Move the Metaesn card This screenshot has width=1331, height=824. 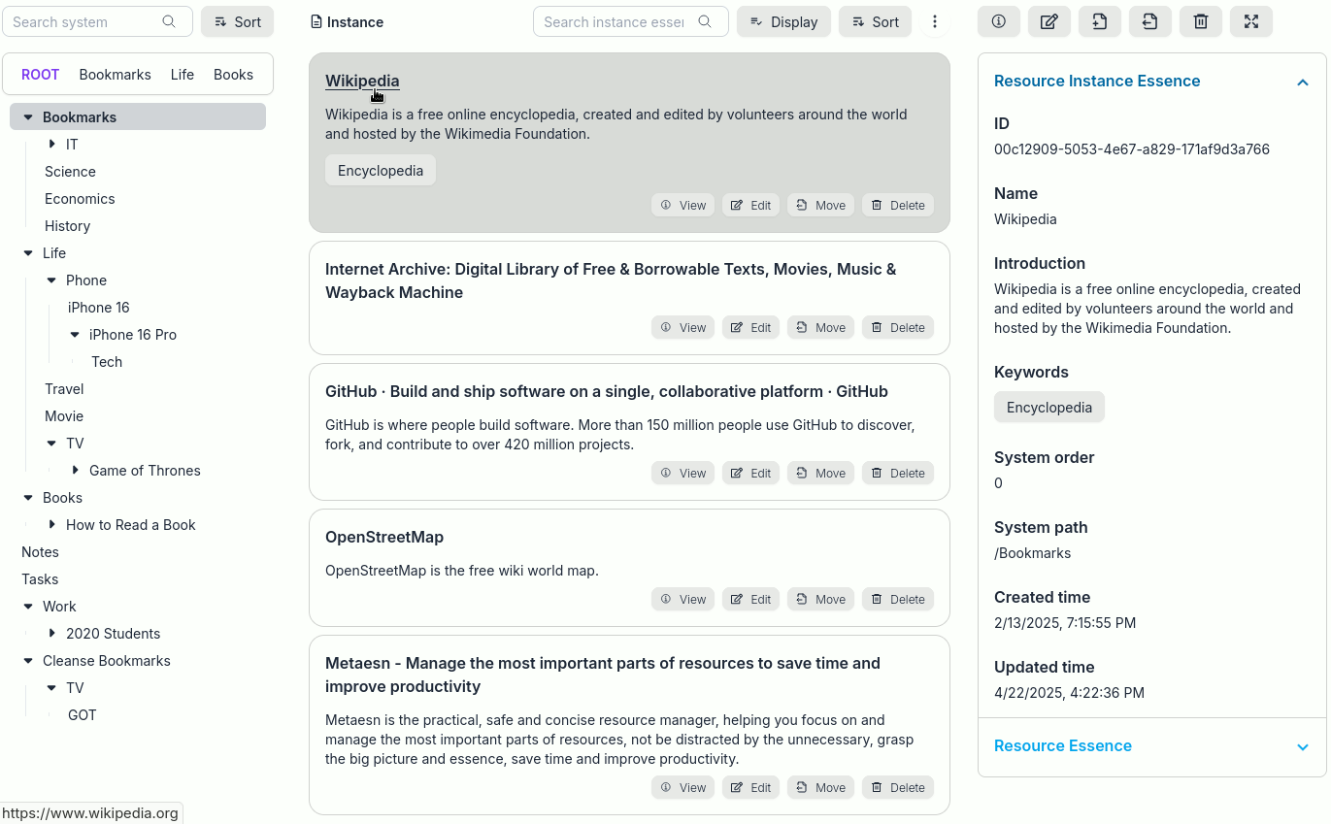tap(820, 787)
